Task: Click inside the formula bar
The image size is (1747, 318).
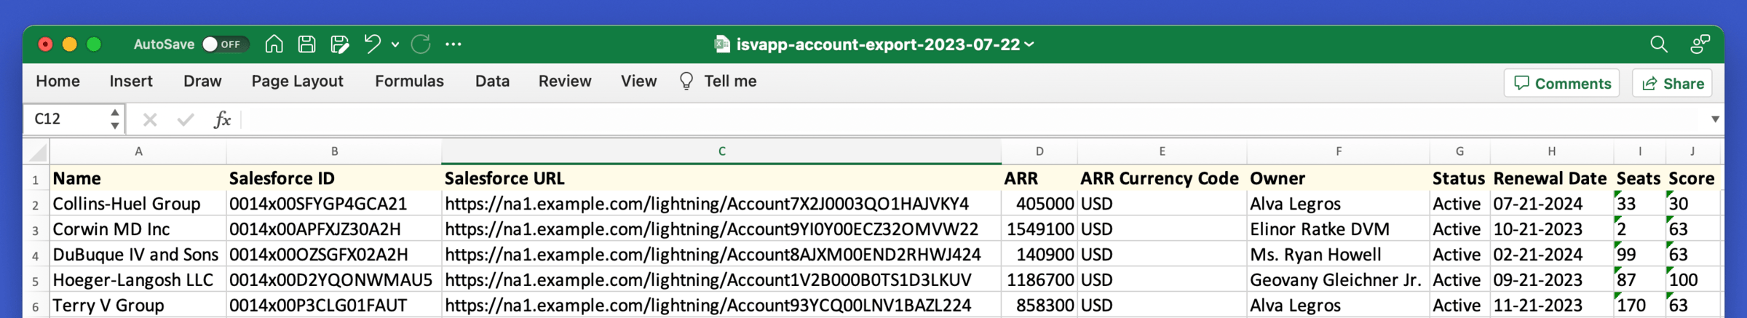Action: [974, 119]
